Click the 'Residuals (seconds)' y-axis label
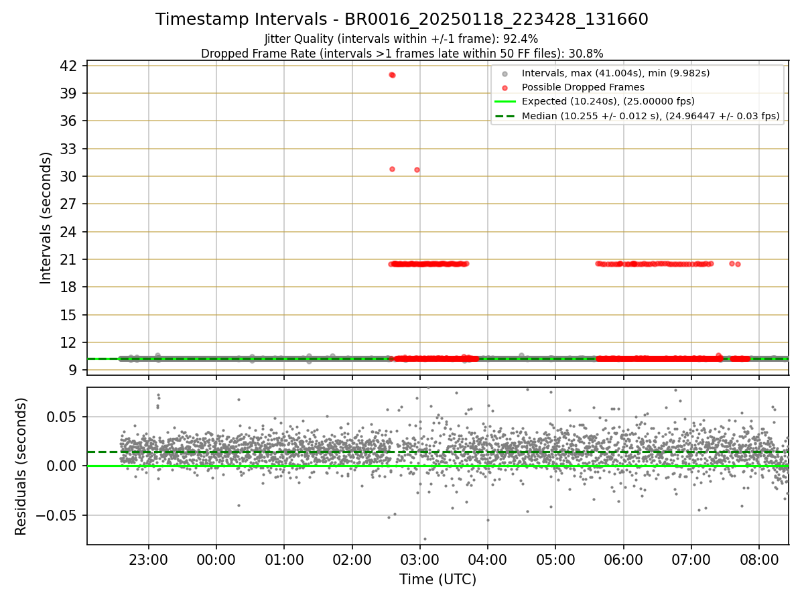The image size is (804, 603). click(x=21, y=466)
